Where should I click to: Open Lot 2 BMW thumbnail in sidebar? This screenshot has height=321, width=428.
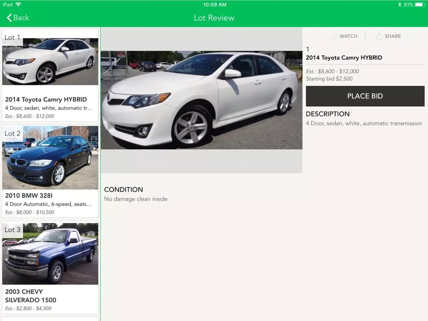click(50, 157)
